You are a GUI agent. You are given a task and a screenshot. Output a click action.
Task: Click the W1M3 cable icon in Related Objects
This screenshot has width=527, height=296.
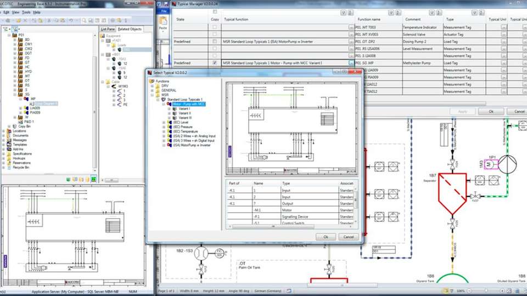114,86
